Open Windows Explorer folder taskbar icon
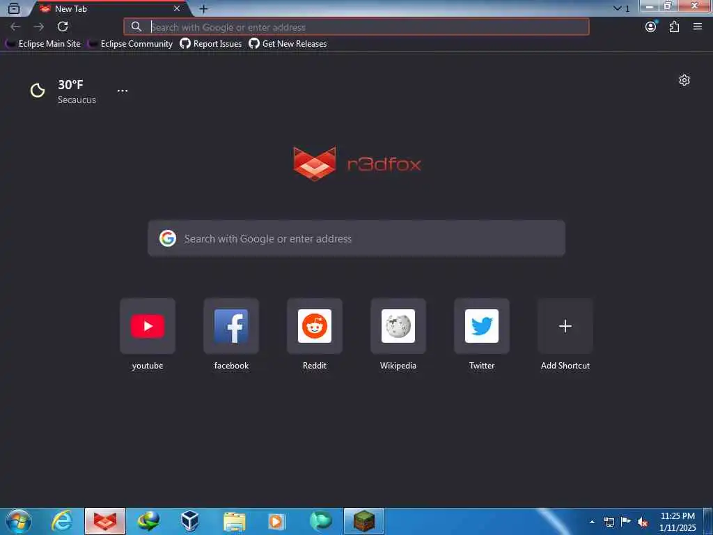 (234, 521)
